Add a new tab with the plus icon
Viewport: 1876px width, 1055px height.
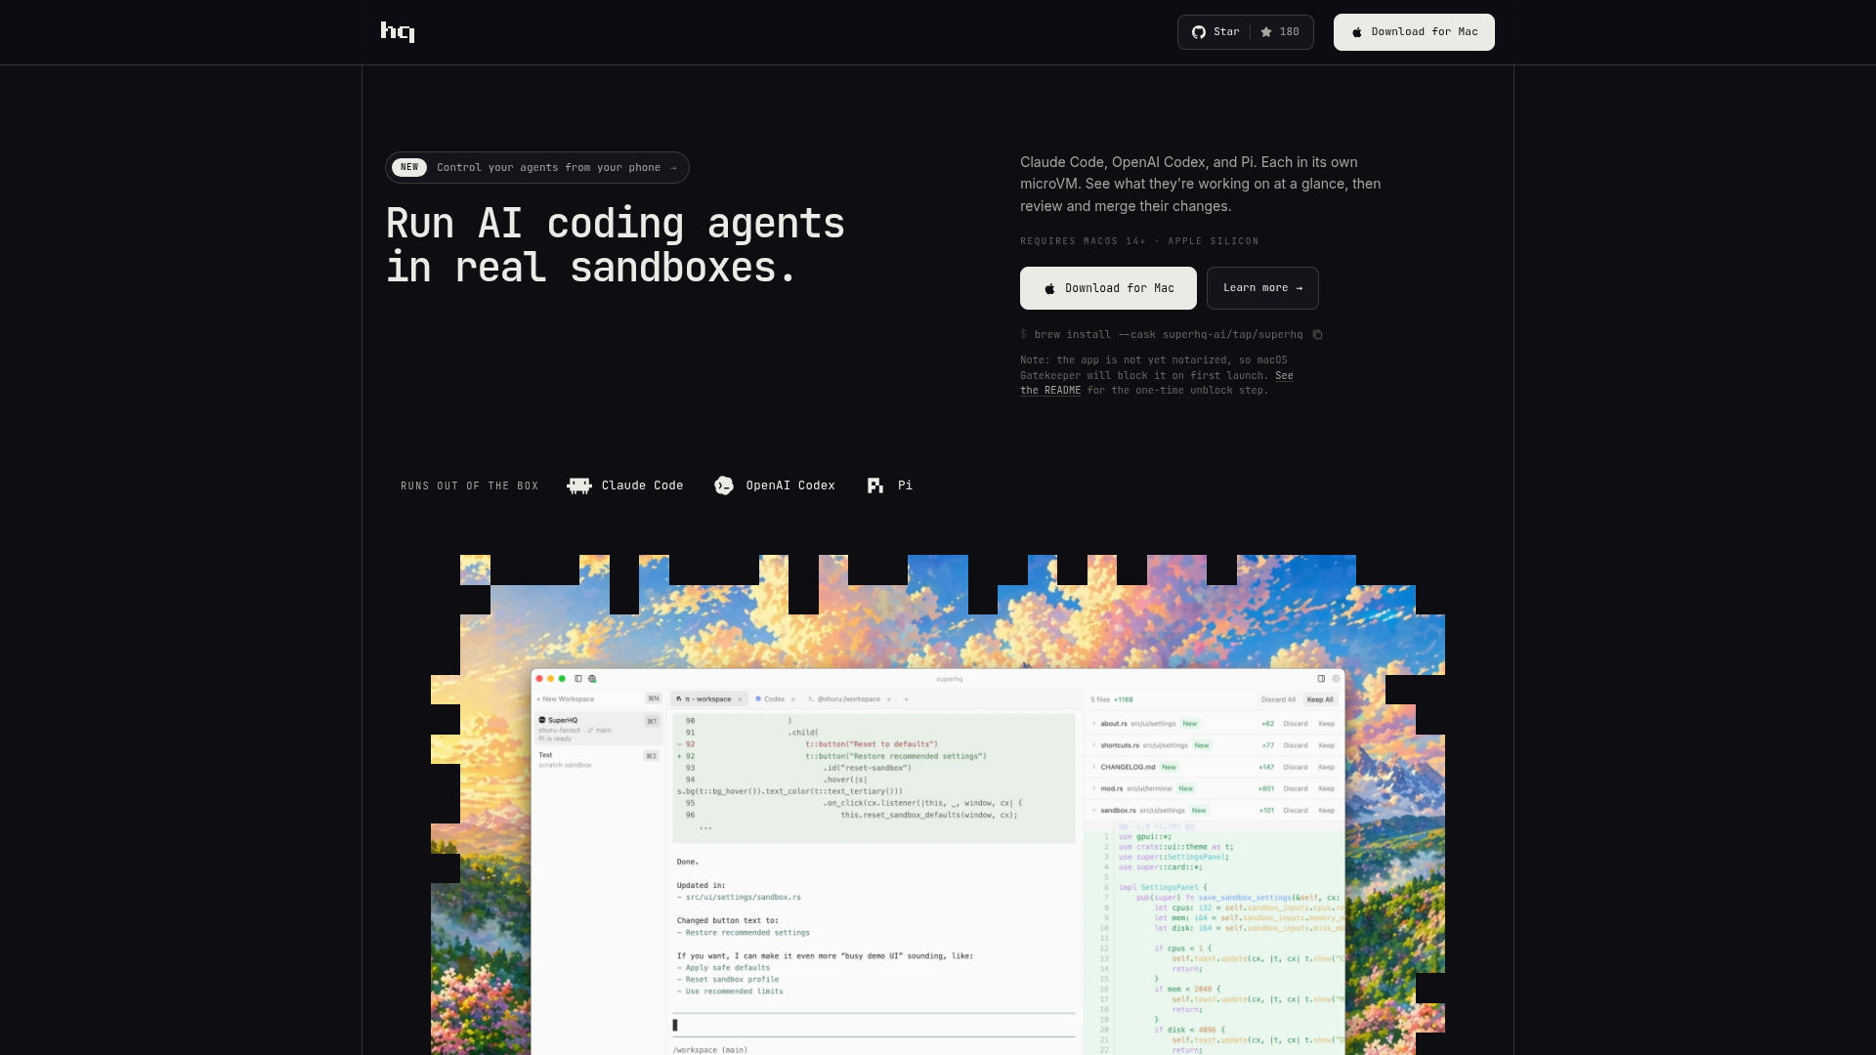coord(906,699)
